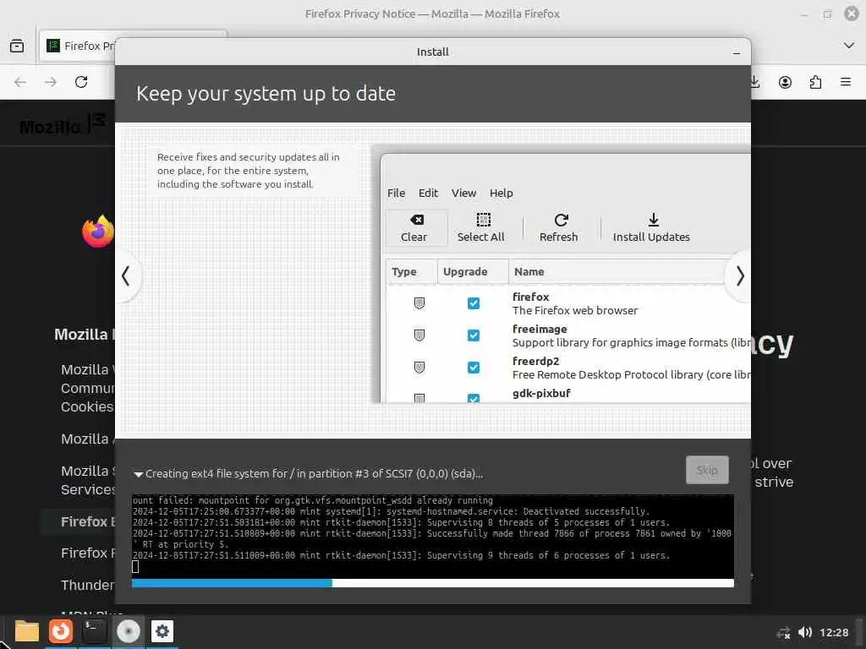Click the shield icon in firefox row
This screenshot has width=866, height=649.
tap(419, 303)
